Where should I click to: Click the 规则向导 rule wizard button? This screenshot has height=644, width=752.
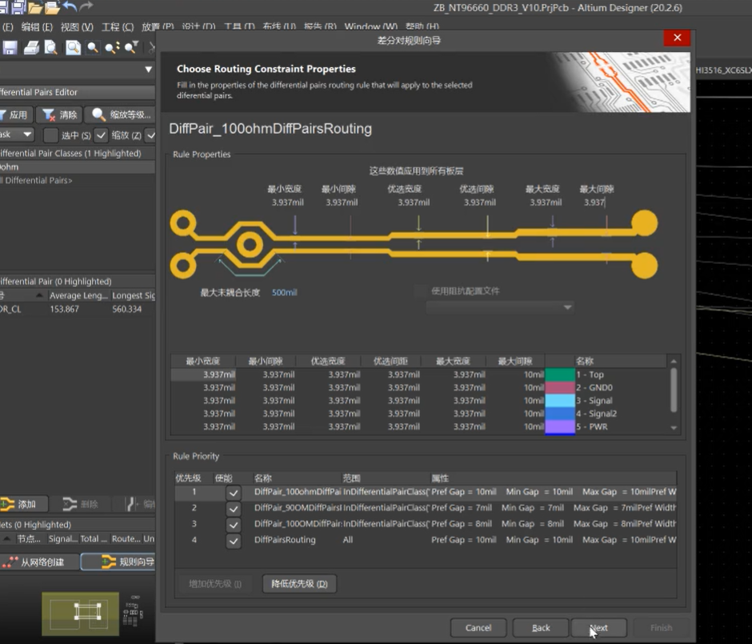click(x=118, y=562)
